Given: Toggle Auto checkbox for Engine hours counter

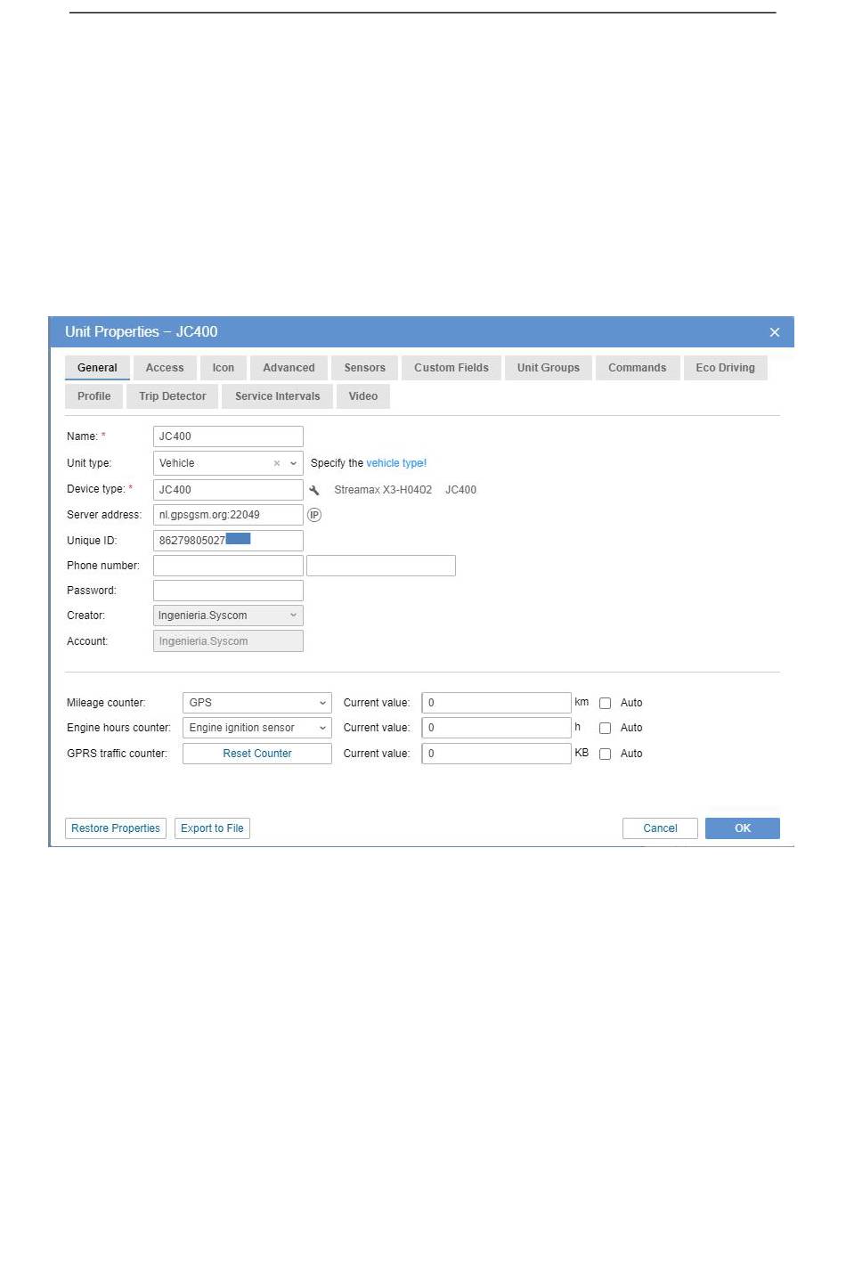Looking at the screenshot, I should 605,728.
